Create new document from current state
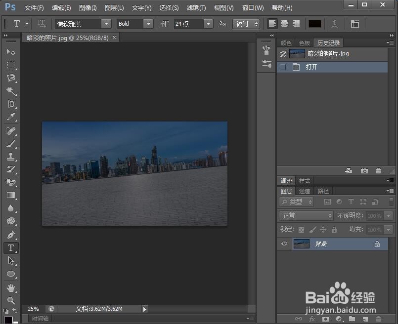This screenshot has height=324, width=398. (x=349, y=171)
